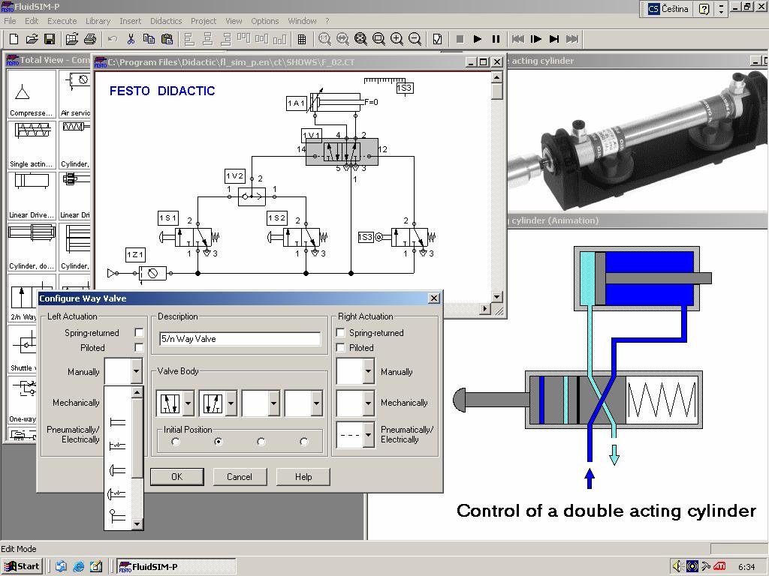Click the Windows Start button
769x576 pixels.
click(x=22, y=567)
